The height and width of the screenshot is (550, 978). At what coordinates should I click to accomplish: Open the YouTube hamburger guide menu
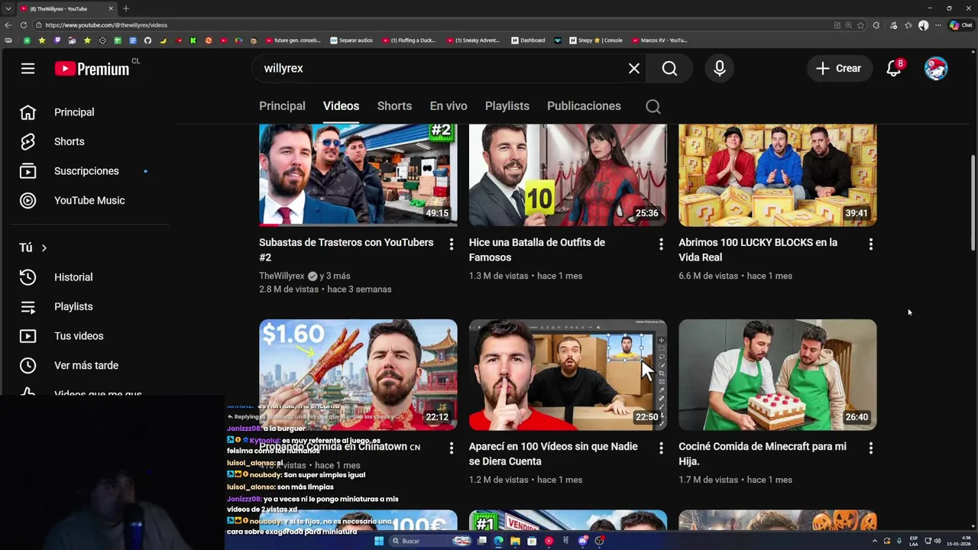click(28, 69)
